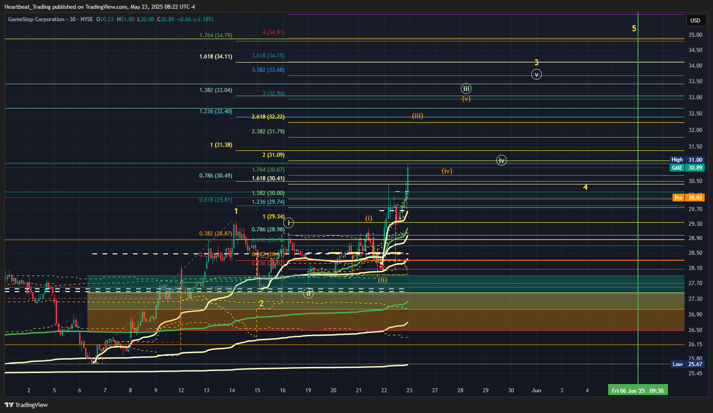Click the TradingView logo in the bottom corner

pos(26,405)
